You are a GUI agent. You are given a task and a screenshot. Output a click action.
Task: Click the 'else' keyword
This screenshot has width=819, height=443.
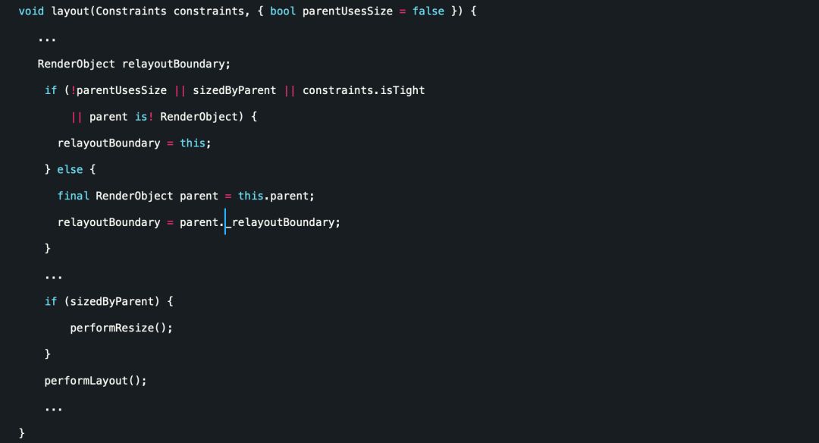click(70, 169)
